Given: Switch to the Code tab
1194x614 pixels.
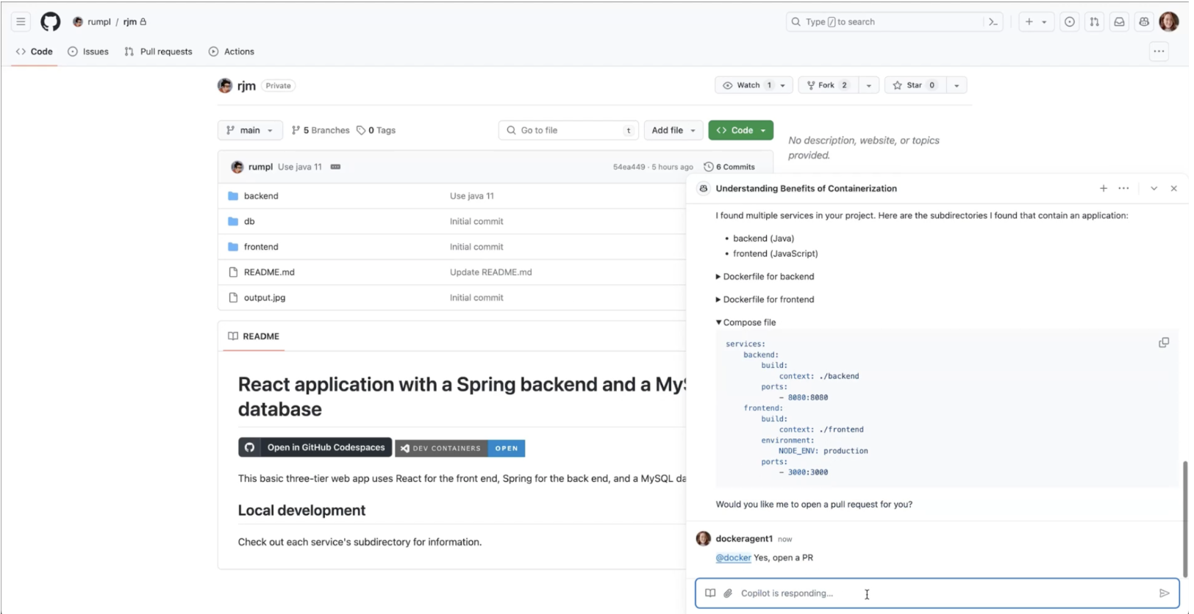Looking at the screenshot, I should click(x=35, y=51).
